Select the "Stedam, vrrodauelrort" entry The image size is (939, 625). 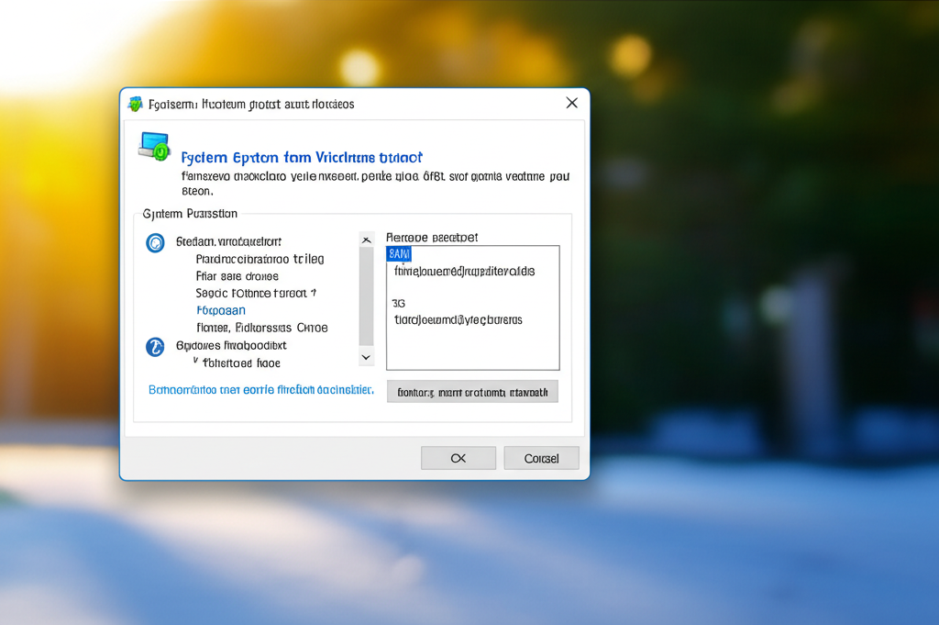227,242
